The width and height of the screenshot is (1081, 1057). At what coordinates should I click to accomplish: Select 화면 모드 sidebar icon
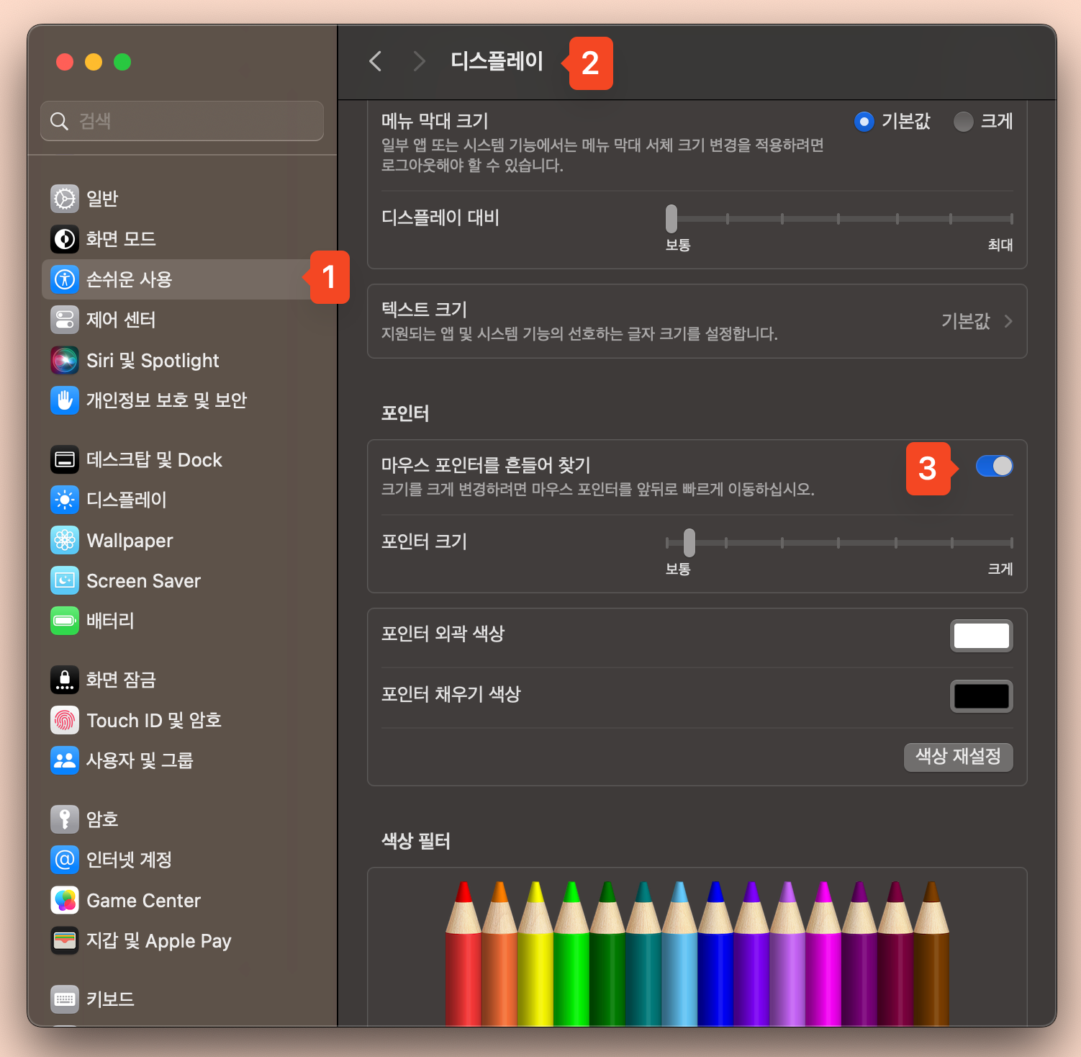pyautogui.click(x=65, y=239)
